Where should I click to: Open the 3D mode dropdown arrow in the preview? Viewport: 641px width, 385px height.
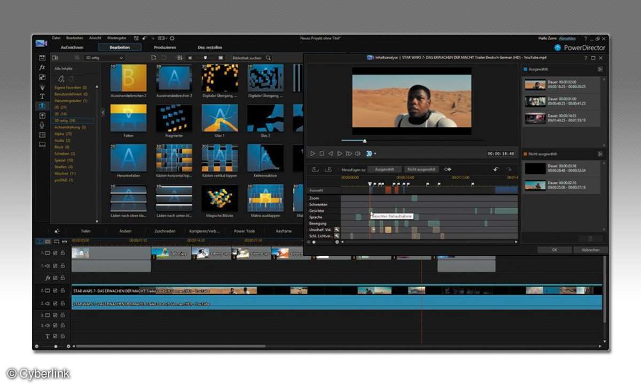(x=375, y=154)
